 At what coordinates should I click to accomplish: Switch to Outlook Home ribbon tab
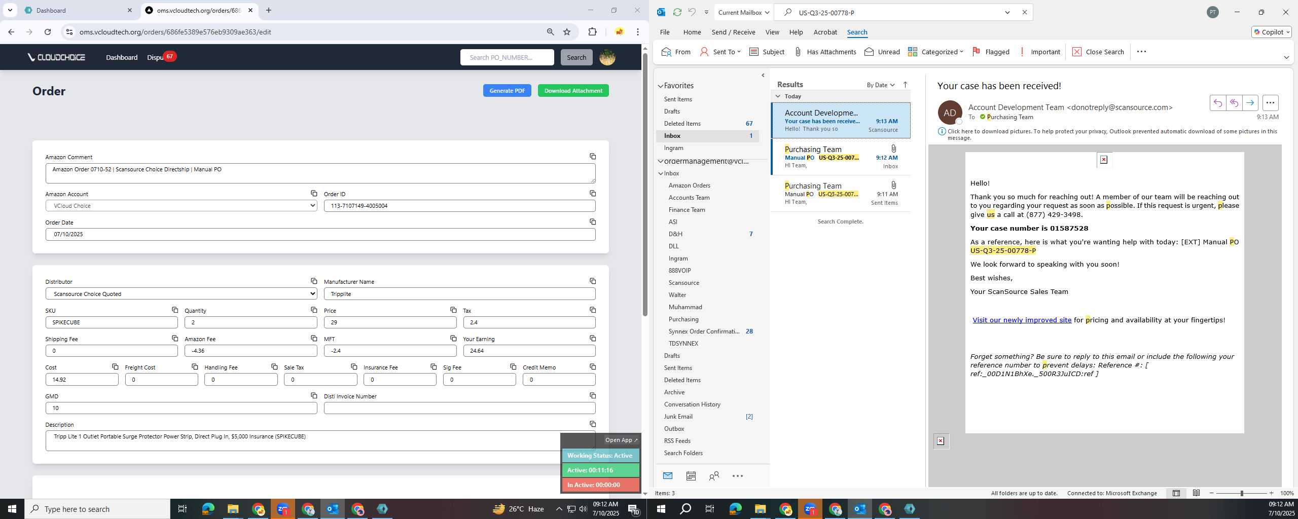pyautogui.click(x=692, y=32)
